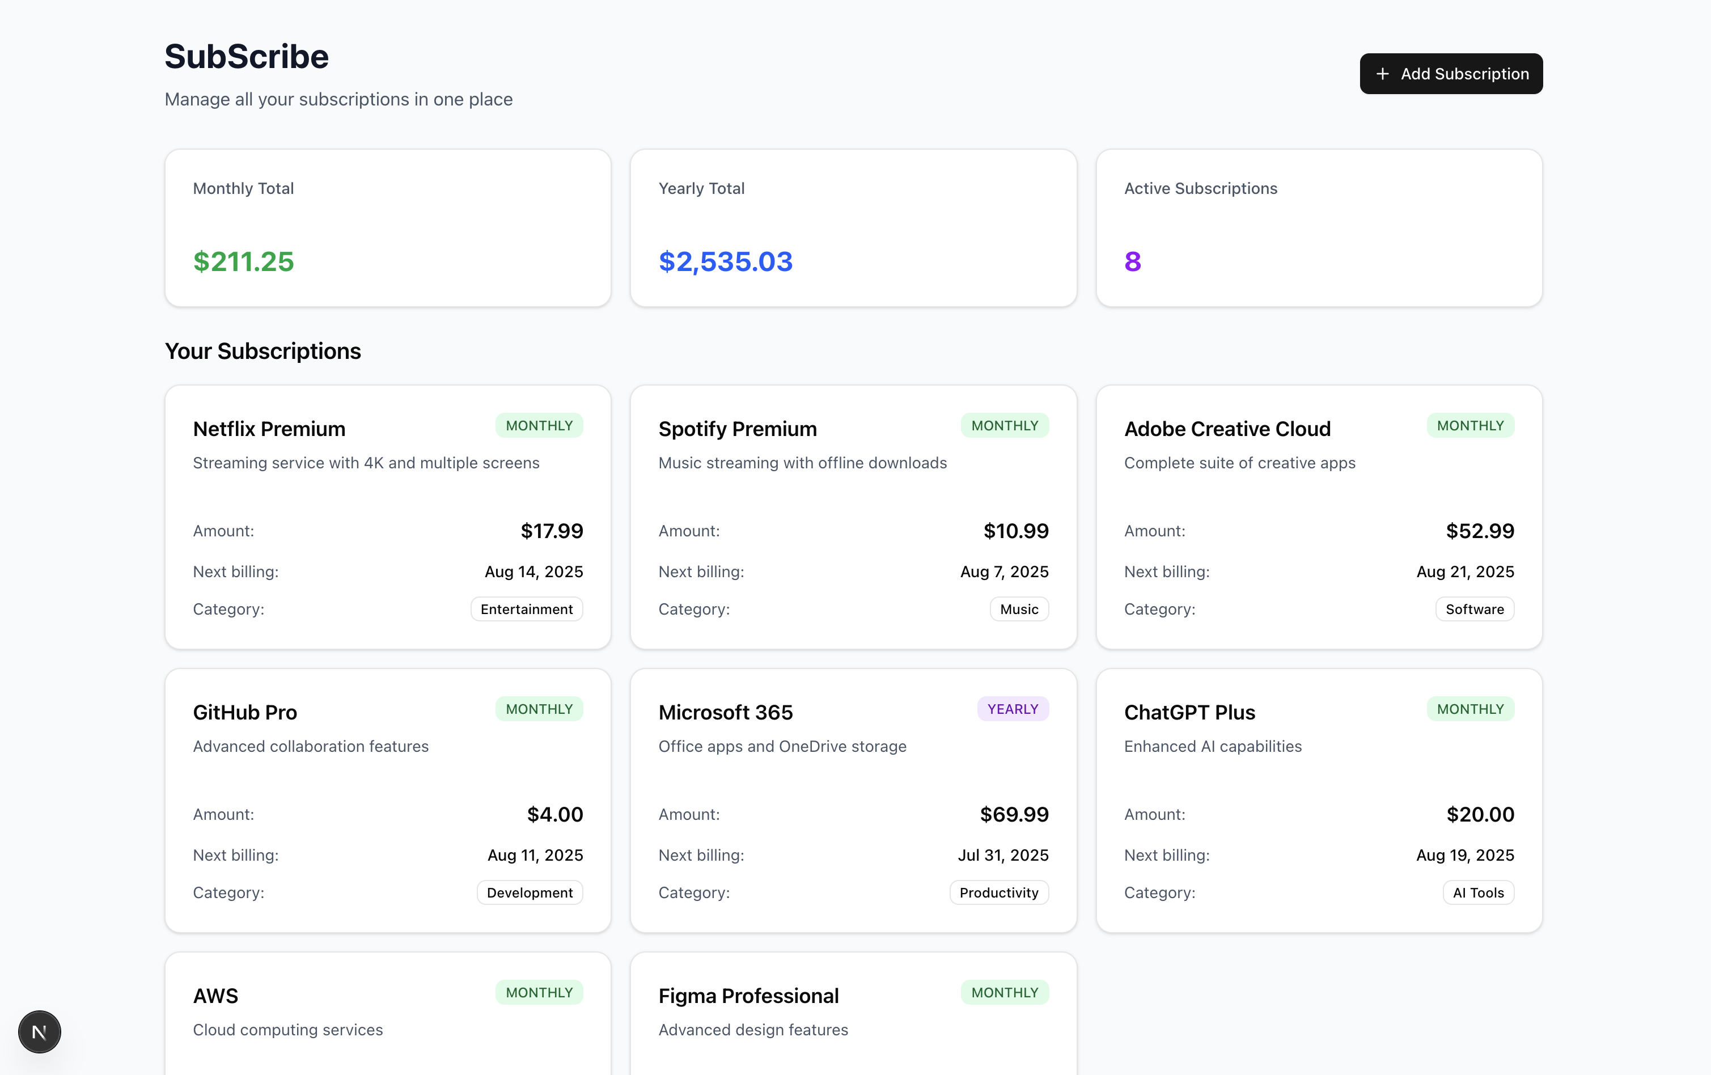Click the MONTHLY badge on Netflix Premium
The height and width of the screenshot is (1075, 1711).
(539, 426)
